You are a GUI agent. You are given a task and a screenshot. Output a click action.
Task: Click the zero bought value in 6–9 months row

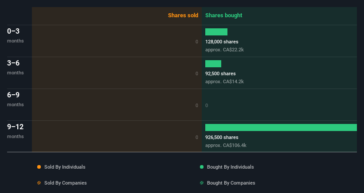point(207,105)
